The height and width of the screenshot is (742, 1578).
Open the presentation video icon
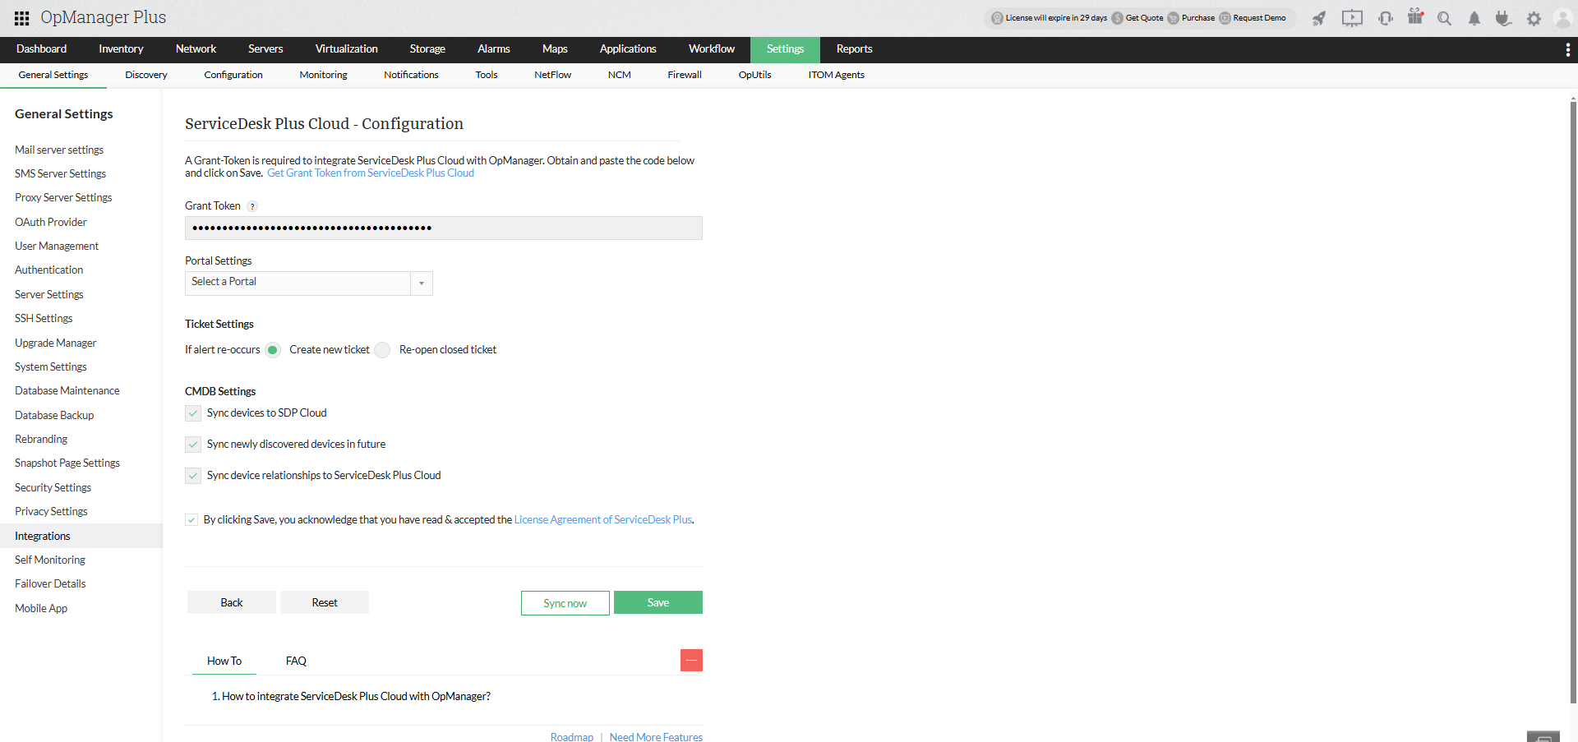(x=1352, y=18)
